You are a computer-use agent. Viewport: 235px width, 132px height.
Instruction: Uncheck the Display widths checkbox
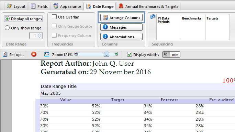(x=129, y=54)
